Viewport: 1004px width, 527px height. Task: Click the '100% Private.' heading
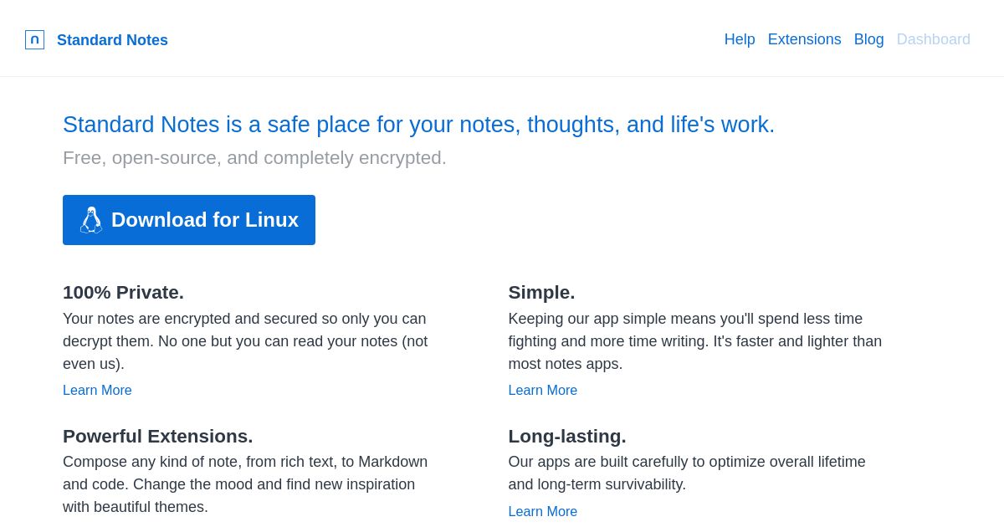(123, 293)
